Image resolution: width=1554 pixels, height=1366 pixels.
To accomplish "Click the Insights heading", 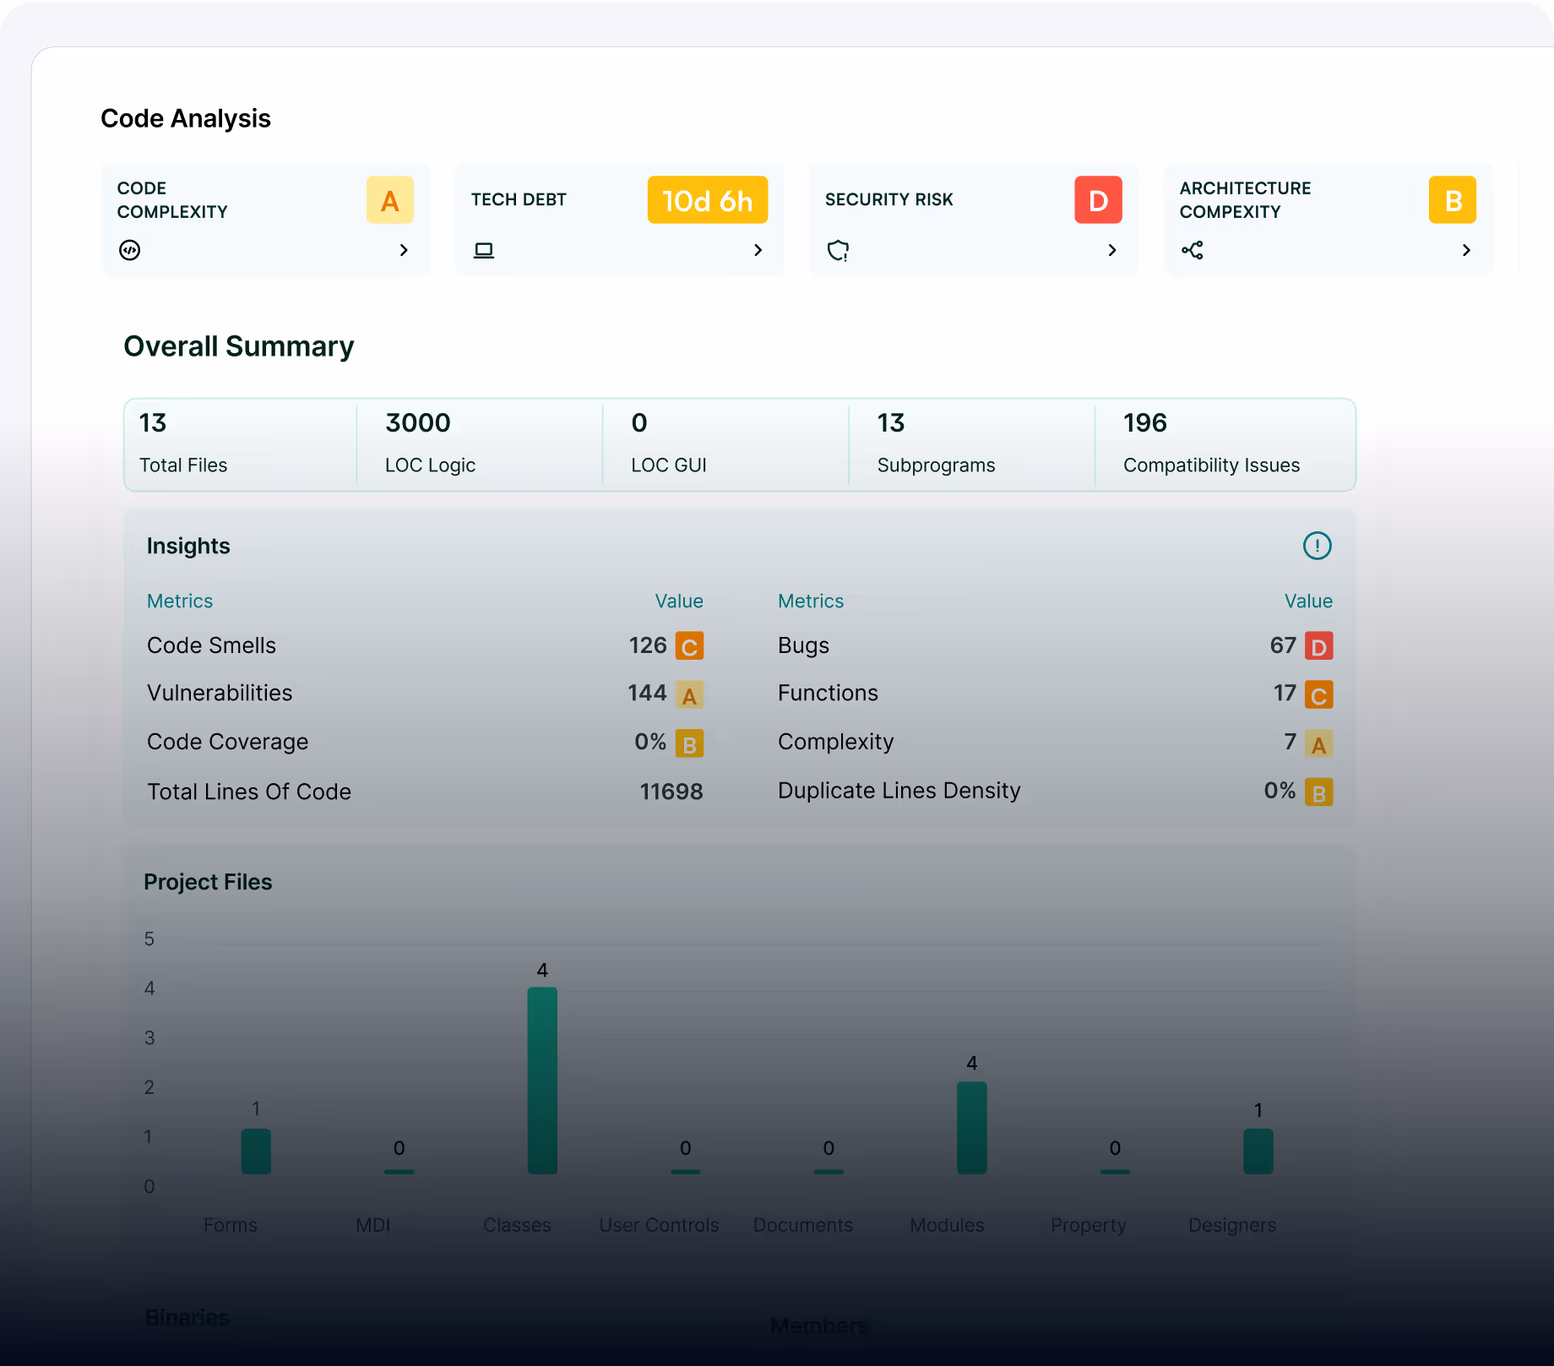I will click(x=188, y=546).
